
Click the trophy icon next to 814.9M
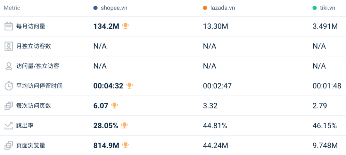pyautogui.click(x=125, y=145)
